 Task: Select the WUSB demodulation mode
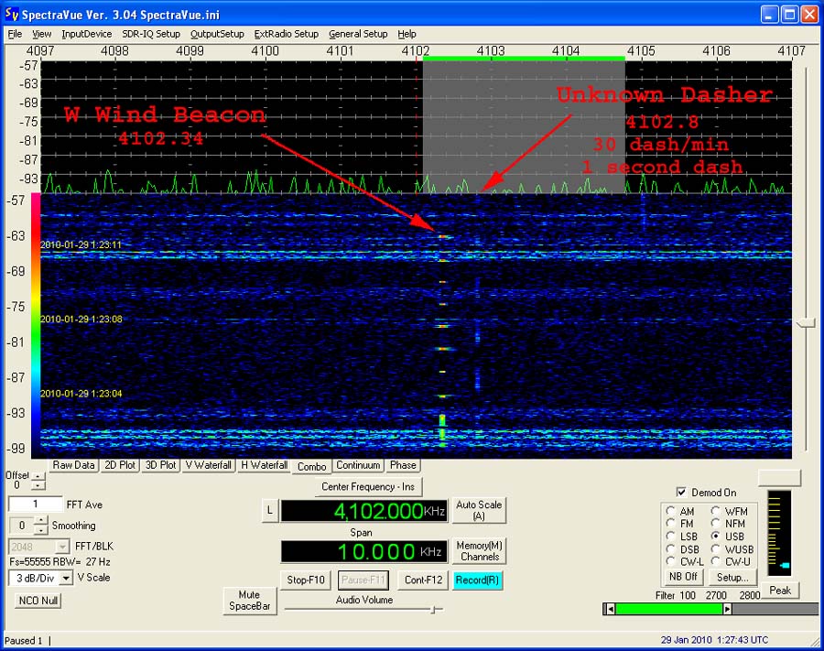point(715,549)
